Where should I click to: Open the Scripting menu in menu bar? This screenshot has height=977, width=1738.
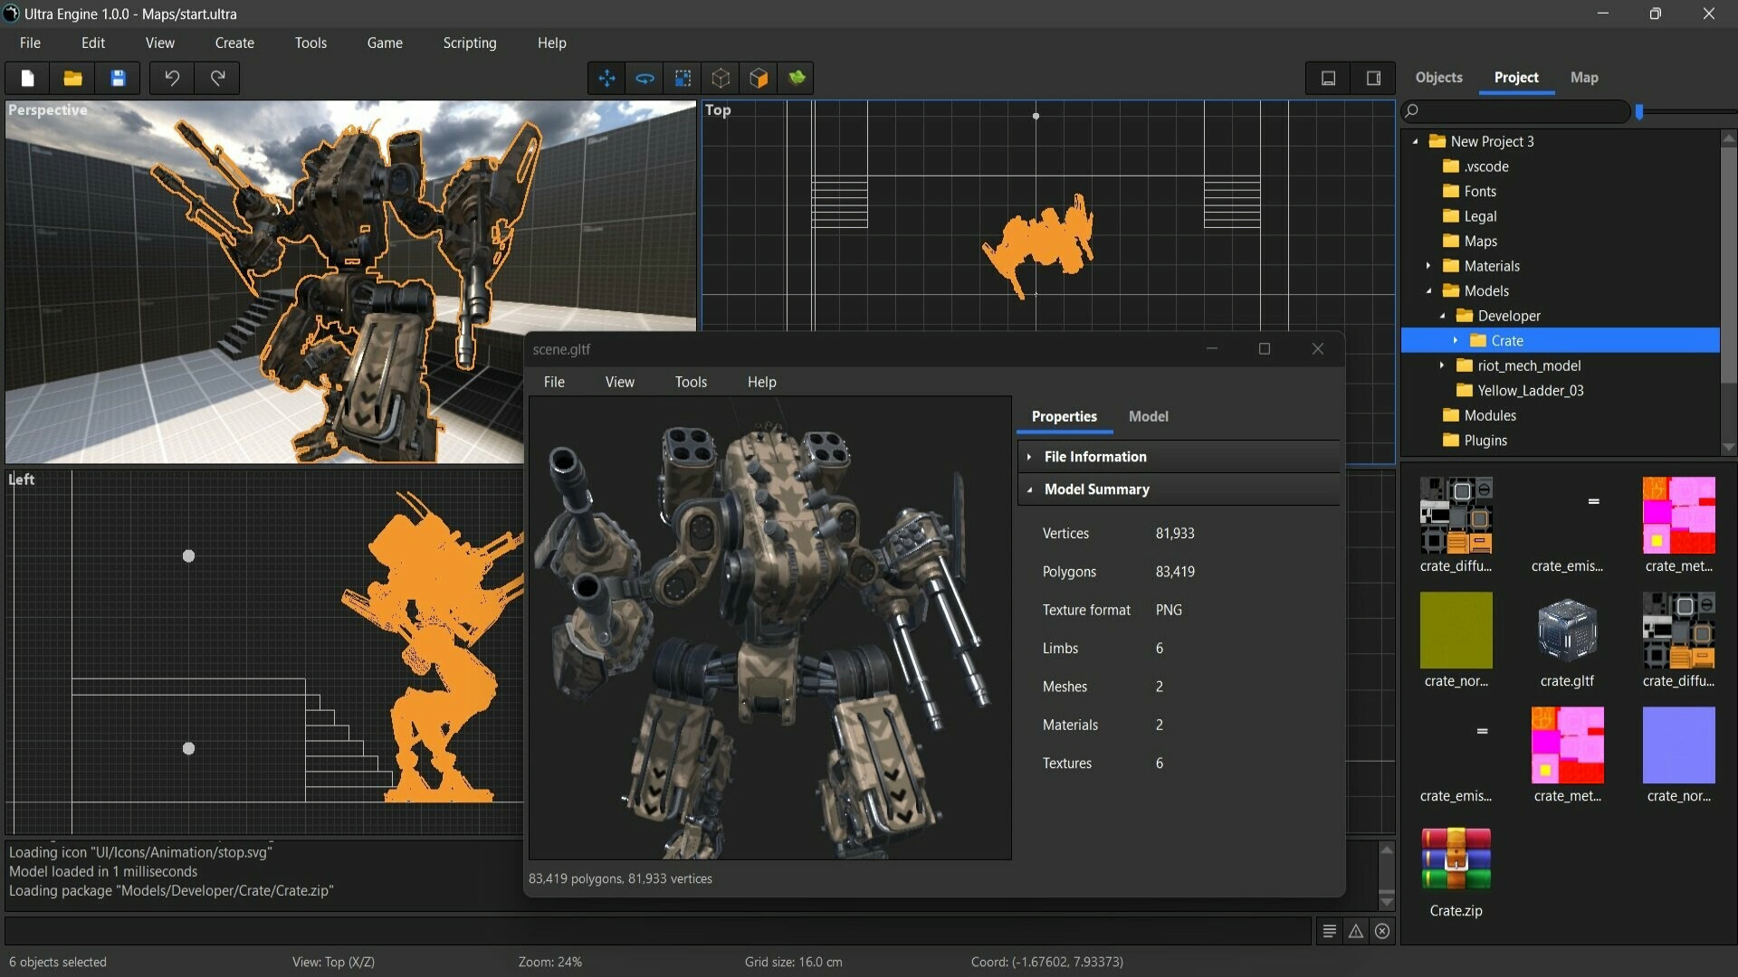[468, 43]
